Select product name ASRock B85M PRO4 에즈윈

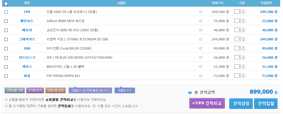coord(66,21)
